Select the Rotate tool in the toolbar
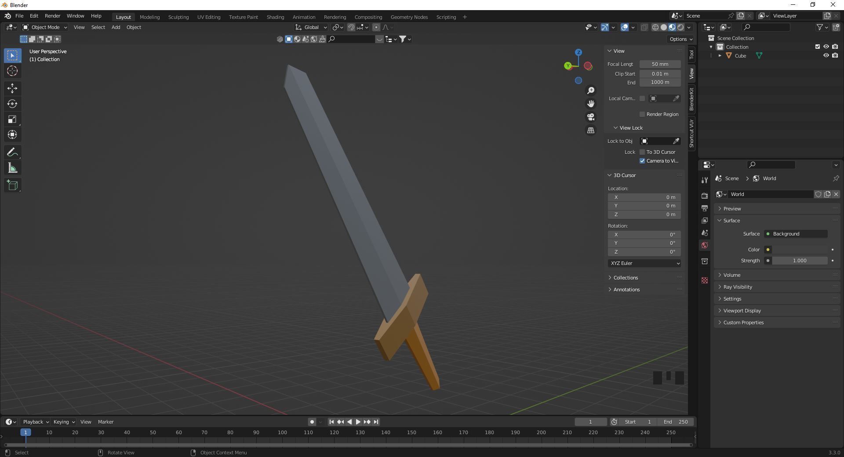The width and height of the screenshot is (844, 457). [12, 104]
